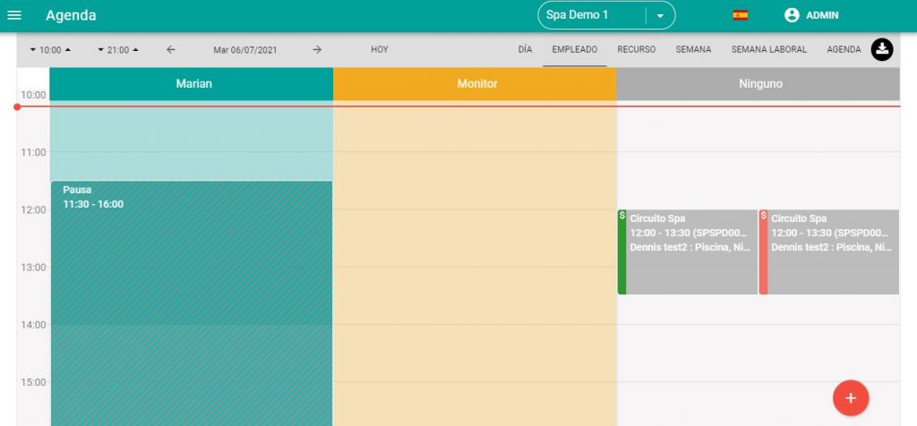Click the 15:00 time label on the axis
Image resolution: width=917 pixels, height=426 pixels.
[x=33, y=382]
